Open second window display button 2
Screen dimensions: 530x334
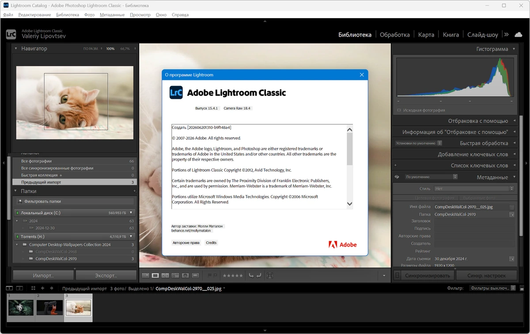coord(19,288)
